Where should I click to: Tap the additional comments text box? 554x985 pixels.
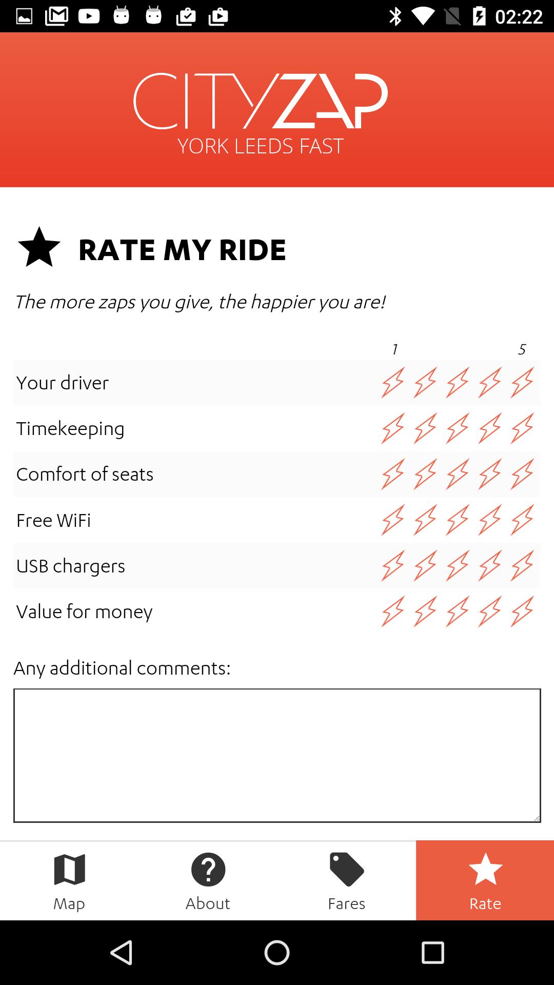277,755
